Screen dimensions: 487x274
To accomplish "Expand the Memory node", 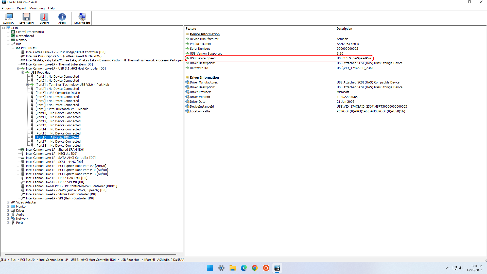I will tap(8, 40).
